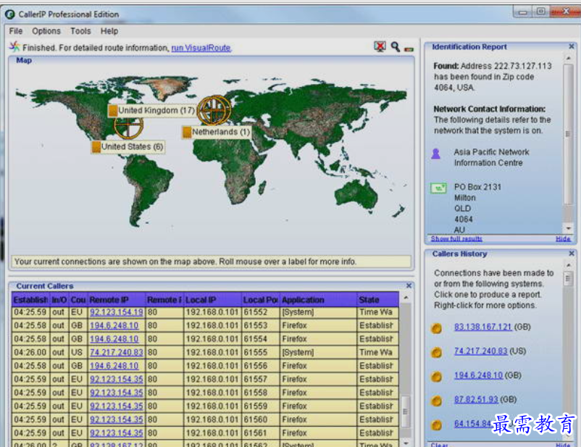Click remote IP 74.217.240.83 in callers table

click(117, 353)
